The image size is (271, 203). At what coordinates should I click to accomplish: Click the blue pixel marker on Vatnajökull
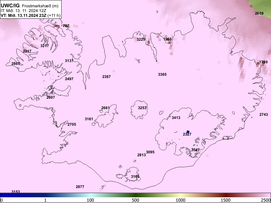pos(188,132)
